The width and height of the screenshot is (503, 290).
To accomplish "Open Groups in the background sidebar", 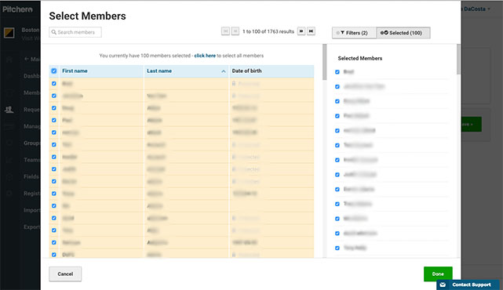I will pyautogui.click(x=31, y=143).
